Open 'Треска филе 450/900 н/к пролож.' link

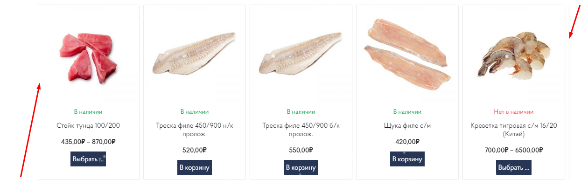195,130
